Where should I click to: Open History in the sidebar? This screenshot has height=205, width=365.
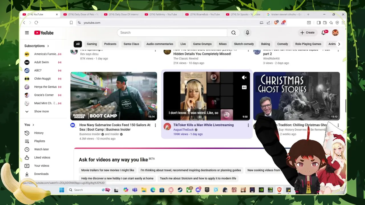pos(39,133)
